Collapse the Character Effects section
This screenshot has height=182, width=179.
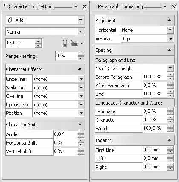click(x=80, y=69)
